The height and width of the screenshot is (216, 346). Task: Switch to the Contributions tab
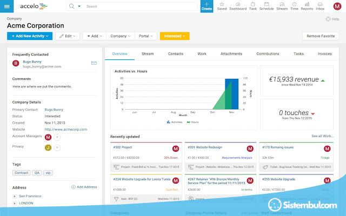pyautogui.click(x=268, y=54)
